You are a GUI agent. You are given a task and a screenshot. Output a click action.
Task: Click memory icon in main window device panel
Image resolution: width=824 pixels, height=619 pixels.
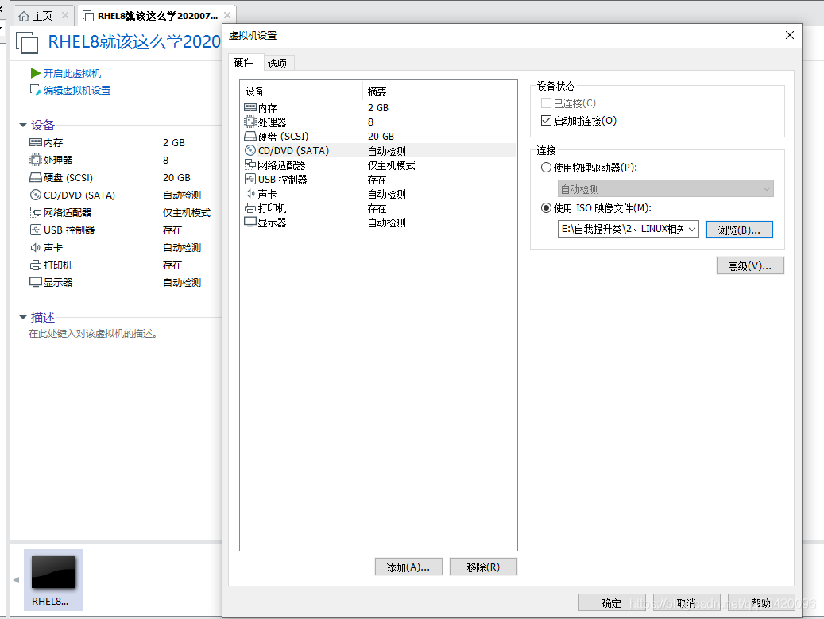35,142
